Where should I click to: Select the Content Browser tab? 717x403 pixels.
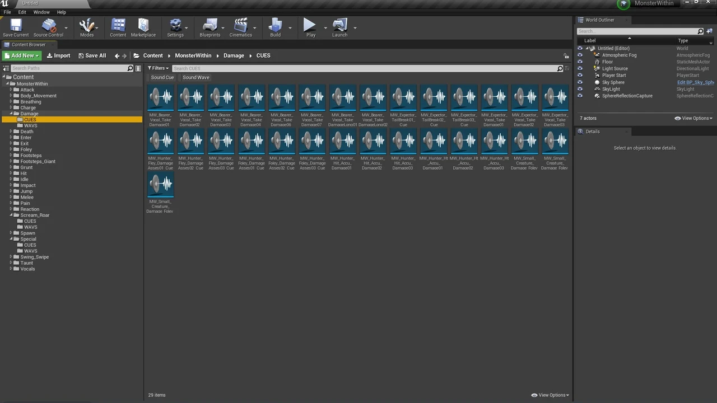click(28, 45)
